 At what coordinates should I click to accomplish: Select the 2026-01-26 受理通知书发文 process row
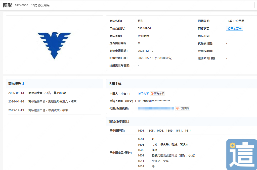[54, 101]
